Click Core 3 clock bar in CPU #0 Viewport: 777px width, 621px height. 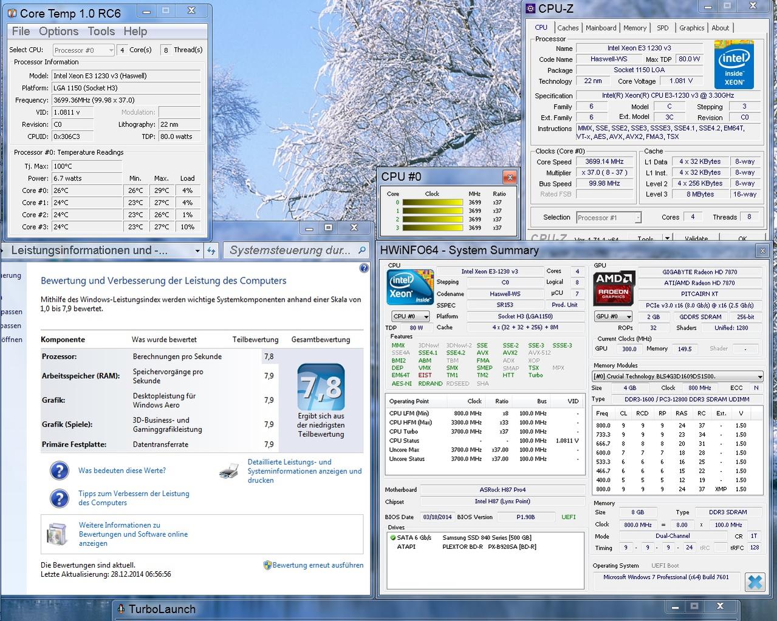(x=432, y=228)
